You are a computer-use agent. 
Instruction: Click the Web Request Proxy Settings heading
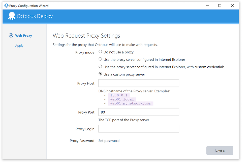(x=86, y=36)
